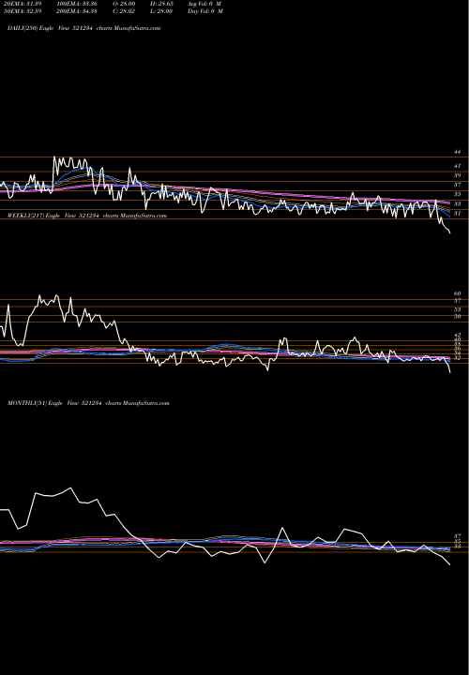Viewport: 469px width, 675px height.
Task: Click the 39 label on daily chart axis
Action: coord(457,175)
